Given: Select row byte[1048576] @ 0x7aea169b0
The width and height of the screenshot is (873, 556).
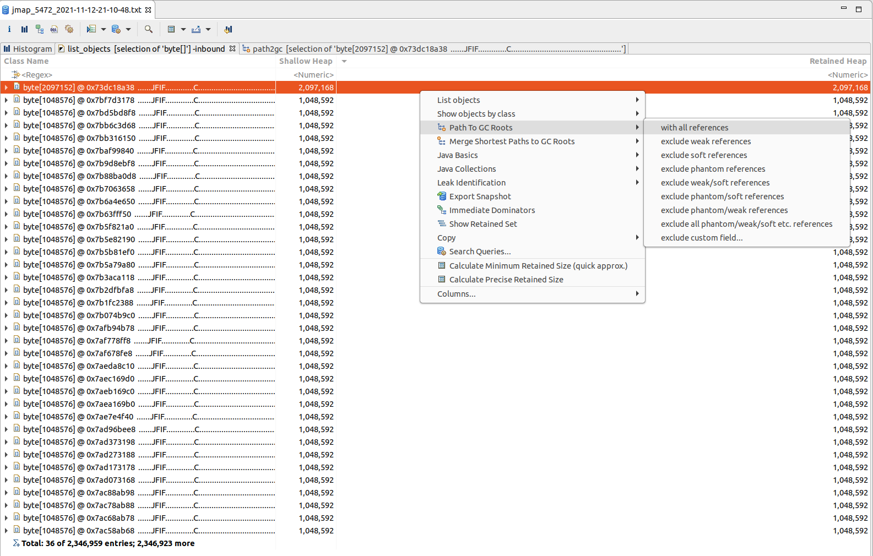Looking at the screenshot, I should (x=435, y=404).
